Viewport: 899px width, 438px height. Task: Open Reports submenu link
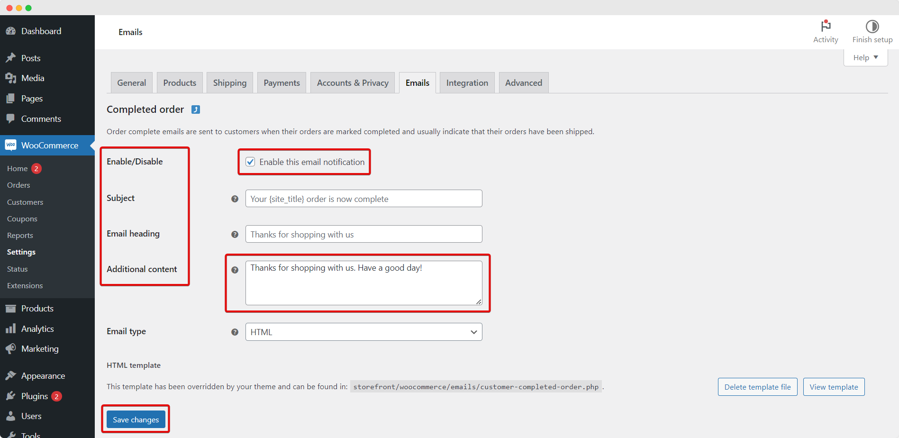[20, 236]
